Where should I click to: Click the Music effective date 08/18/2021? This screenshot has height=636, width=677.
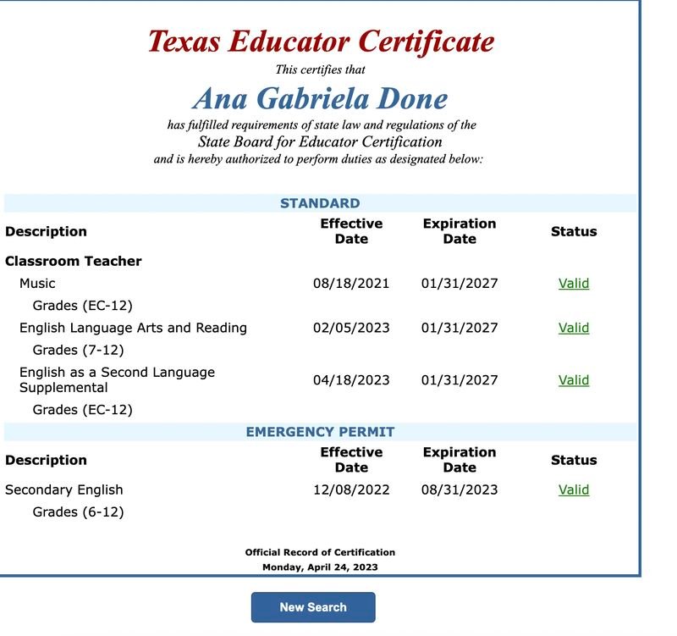click(351, 284)
